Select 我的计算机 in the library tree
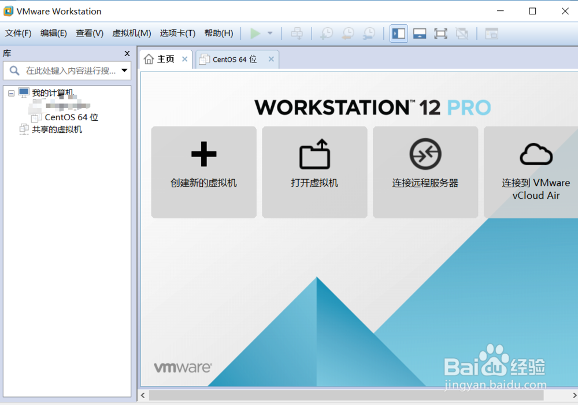Image resolution: width=578 pixels, height=405 pixels. [53, 93]
